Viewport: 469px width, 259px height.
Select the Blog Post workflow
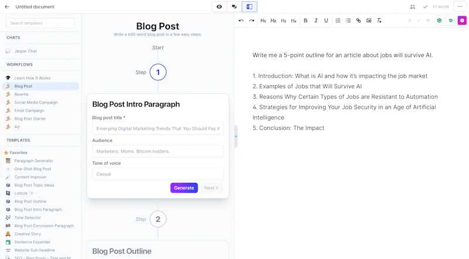[40, 86]
